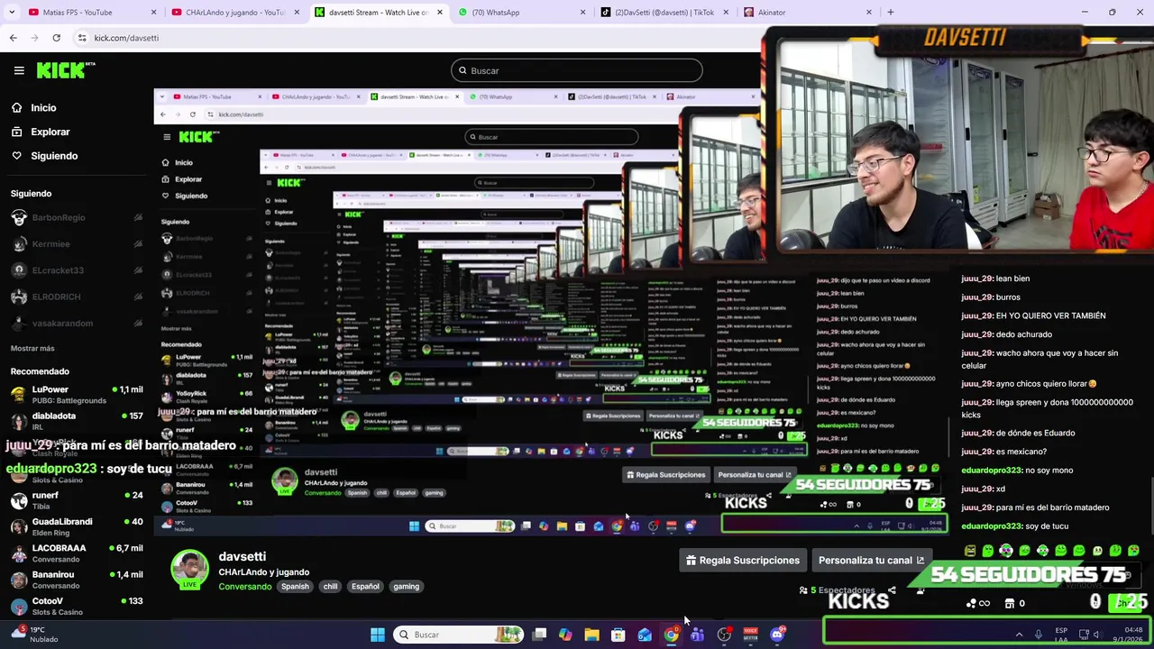Close the Akinator tab
Viewport: 1154px width, 649px height.
[869, 13]
